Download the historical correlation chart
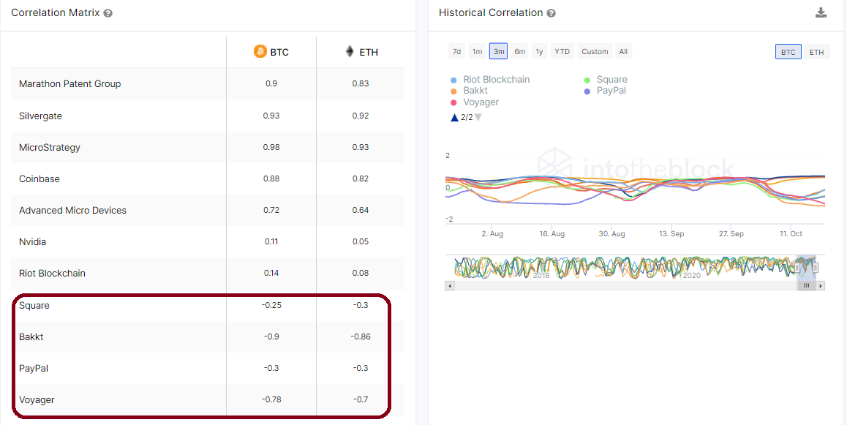The height and width of the screenshot is (425, 847). click(x=821, y=13)
